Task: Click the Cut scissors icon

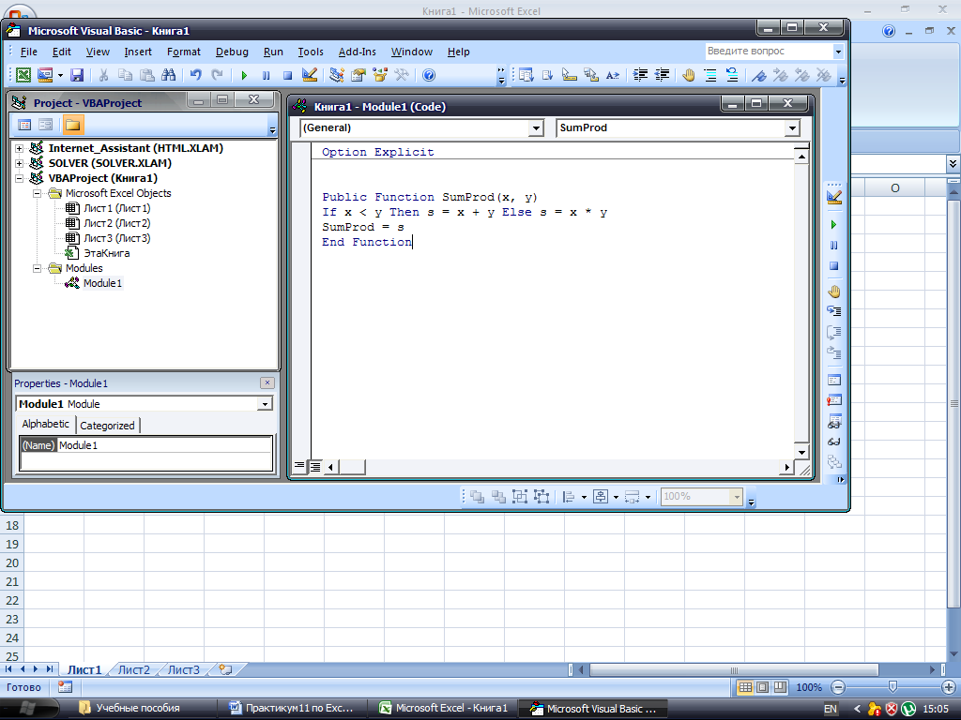Action: coord(103,75)
